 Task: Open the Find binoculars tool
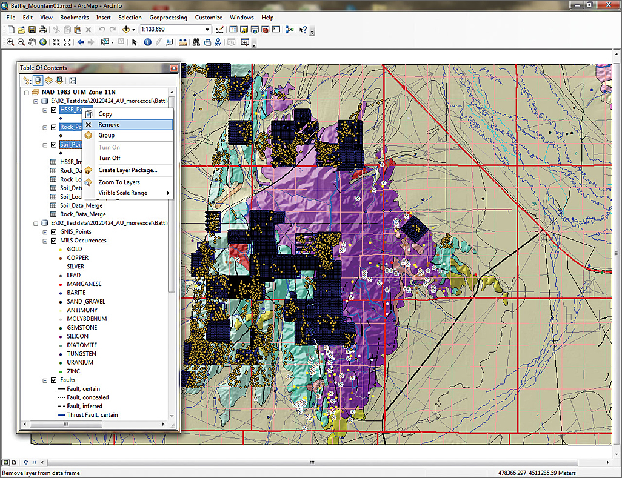pyautogui.click(x=196, y=42)
